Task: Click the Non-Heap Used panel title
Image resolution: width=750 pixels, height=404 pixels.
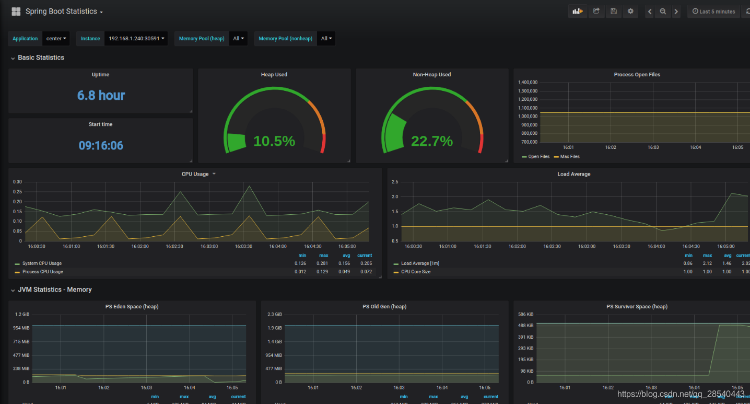Action: [x=432, y=75]
